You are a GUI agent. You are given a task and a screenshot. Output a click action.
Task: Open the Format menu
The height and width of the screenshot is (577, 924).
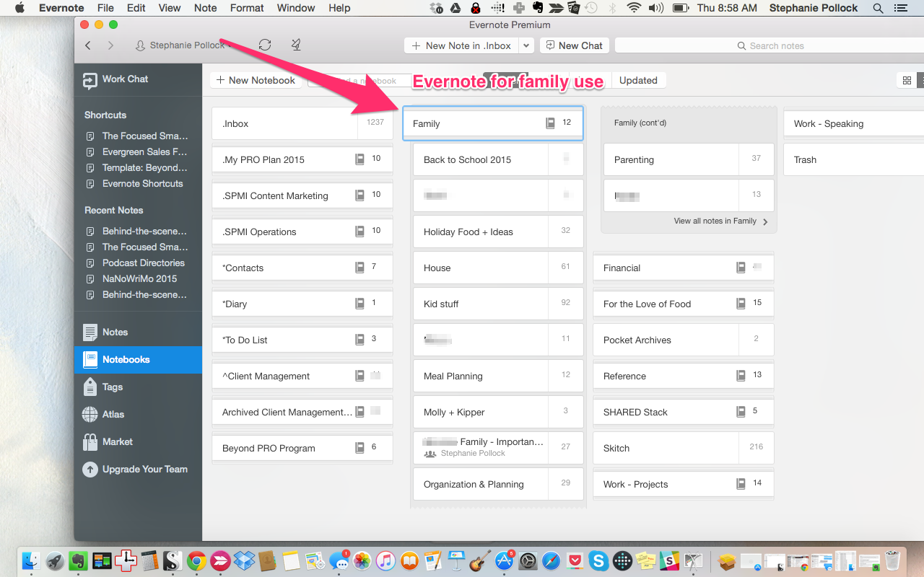[247, 8]
